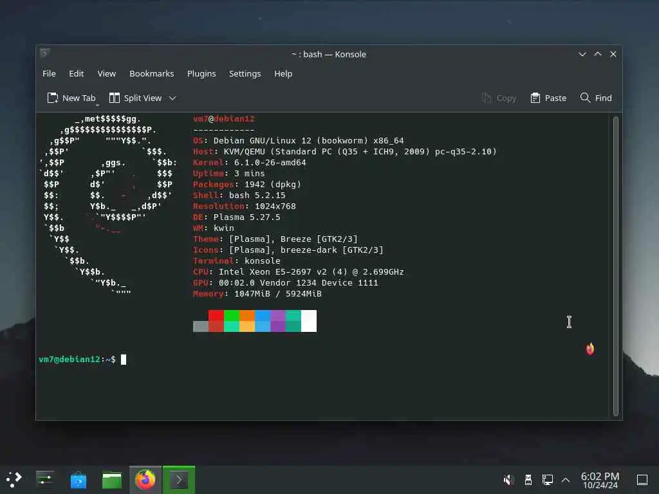Switch to Firefox in the taskbar
Image resolution: width=659 pixels, height=494 pixels.
pos(145,479)
